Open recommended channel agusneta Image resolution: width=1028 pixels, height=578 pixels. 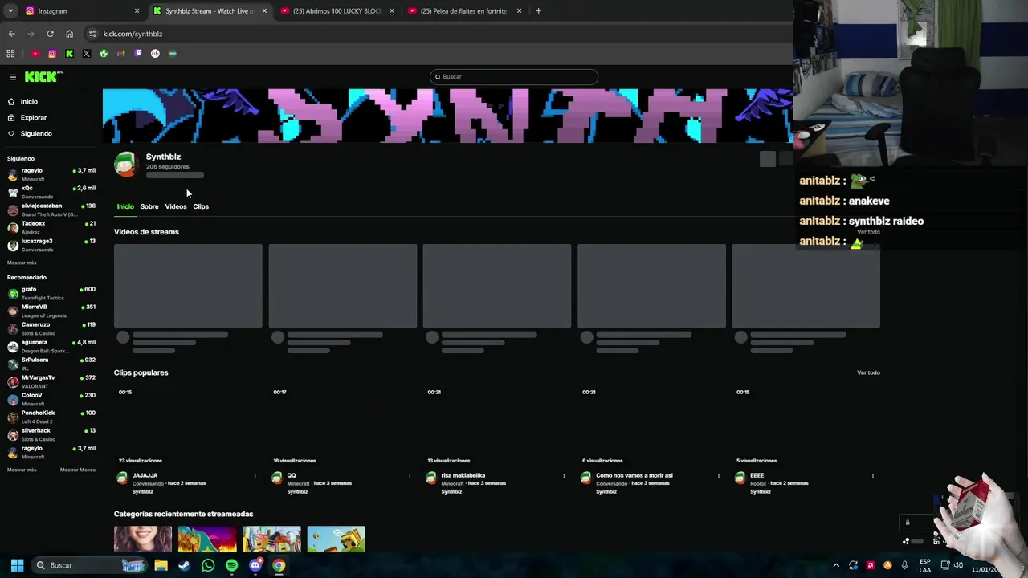pos(51,346)
